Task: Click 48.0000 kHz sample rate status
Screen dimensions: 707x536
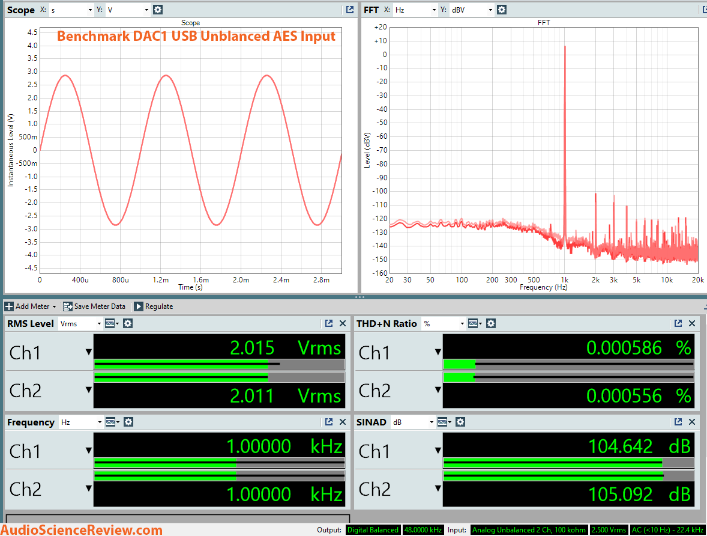Action: (423, 529)
